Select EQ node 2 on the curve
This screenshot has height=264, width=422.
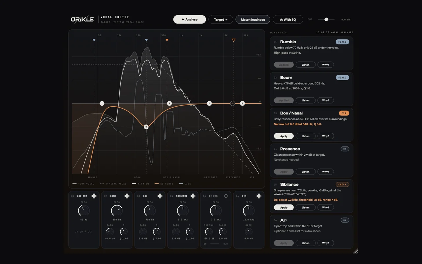[146, 127]
